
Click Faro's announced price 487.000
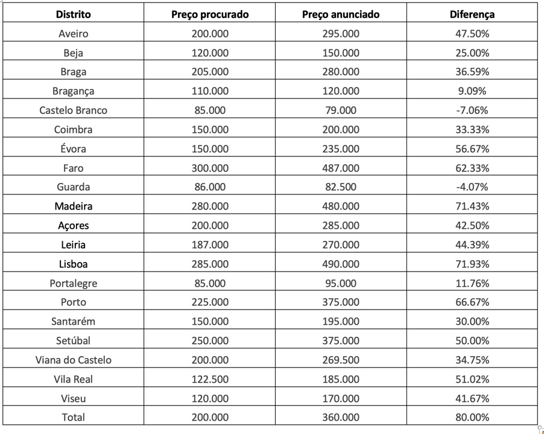point(341,168)
